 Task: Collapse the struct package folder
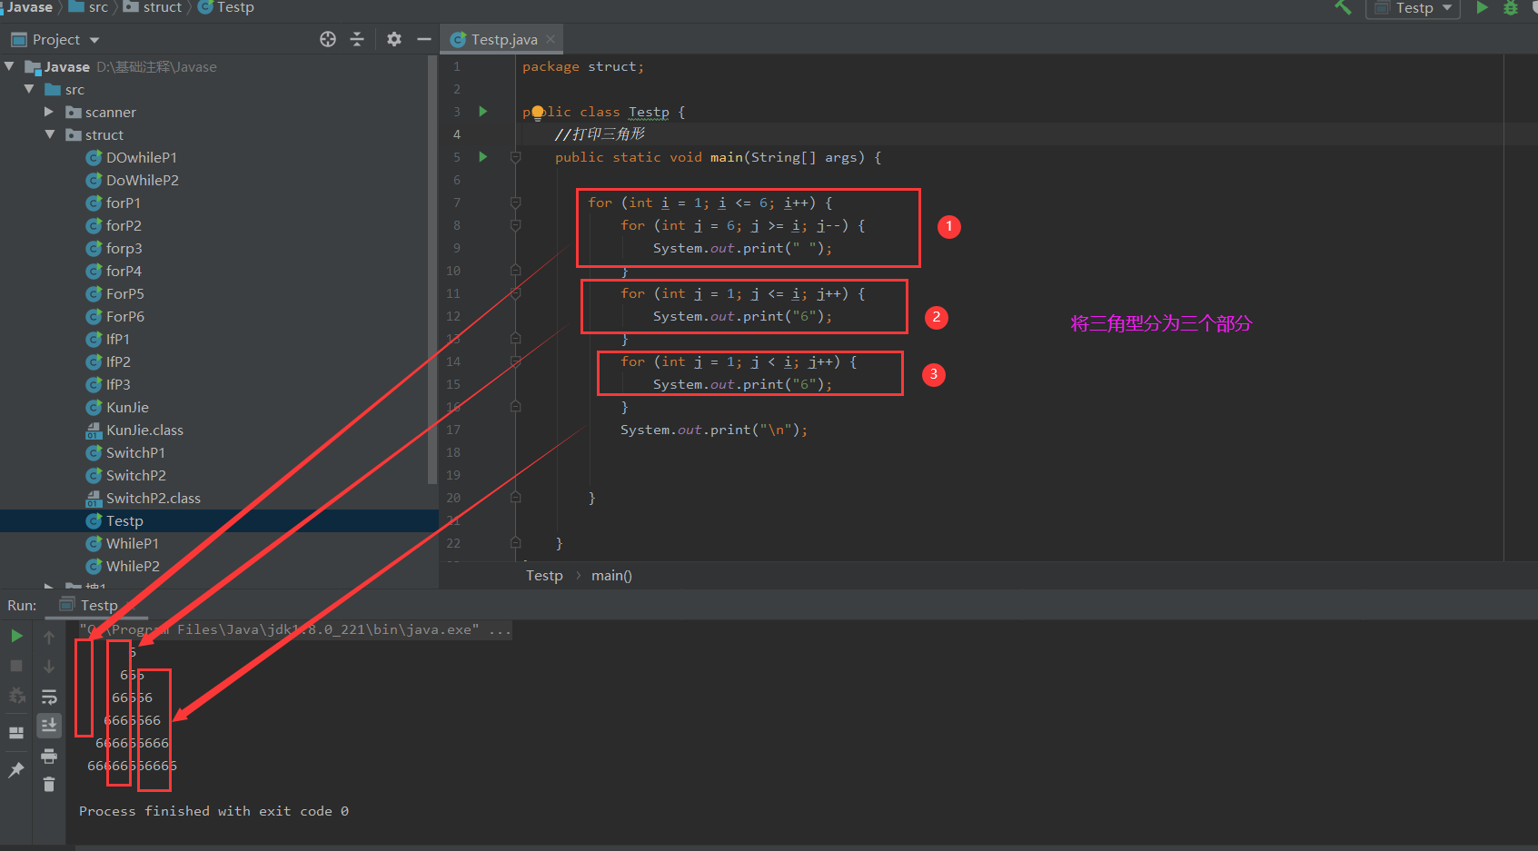click(x=49, y=134)
